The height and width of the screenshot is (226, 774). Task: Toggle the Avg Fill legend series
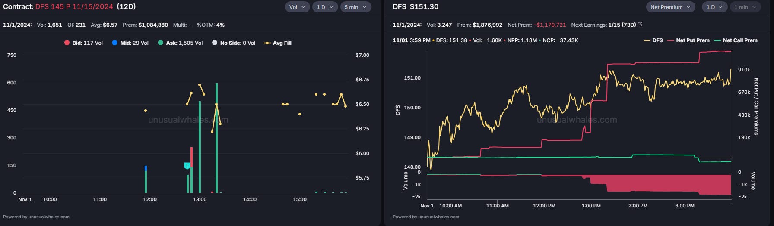[278, 43]
